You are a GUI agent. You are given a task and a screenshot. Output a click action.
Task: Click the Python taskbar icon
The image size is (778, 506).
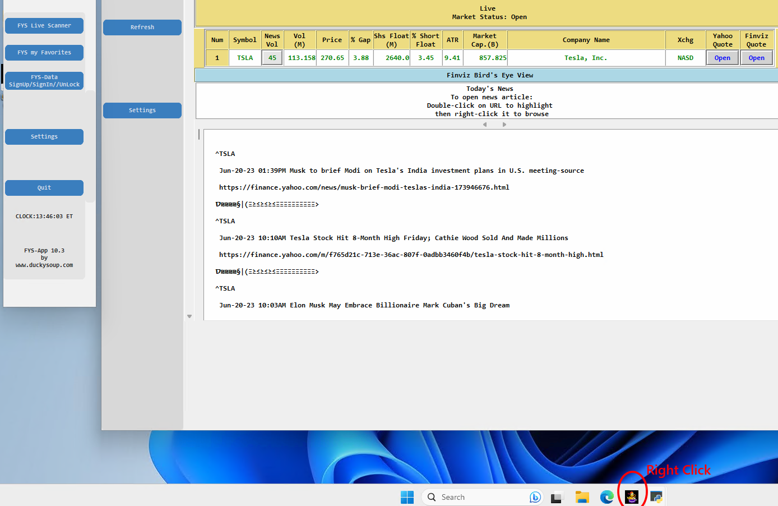click(x=656, y=497)
